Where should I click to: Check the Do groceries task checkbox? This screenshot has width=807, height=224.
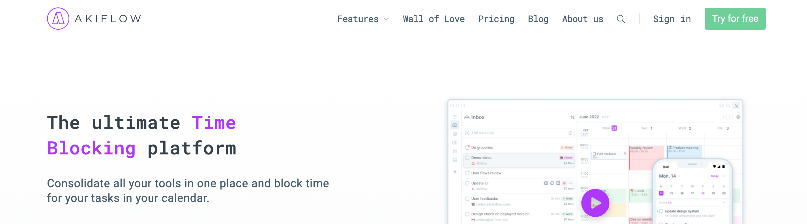[x=467, y=148]
